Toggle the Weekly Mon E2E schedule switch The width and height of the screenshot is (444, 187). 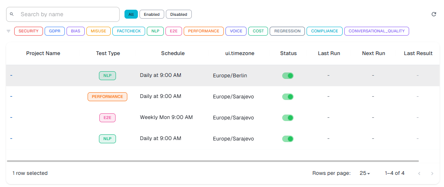288,118
